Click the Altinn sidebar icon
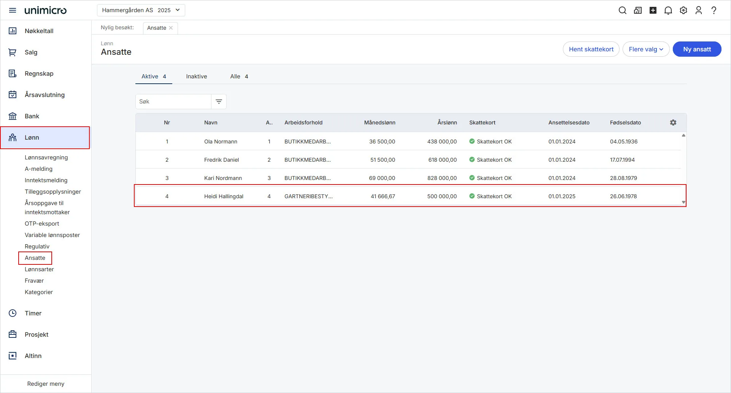 coord(13,356)
